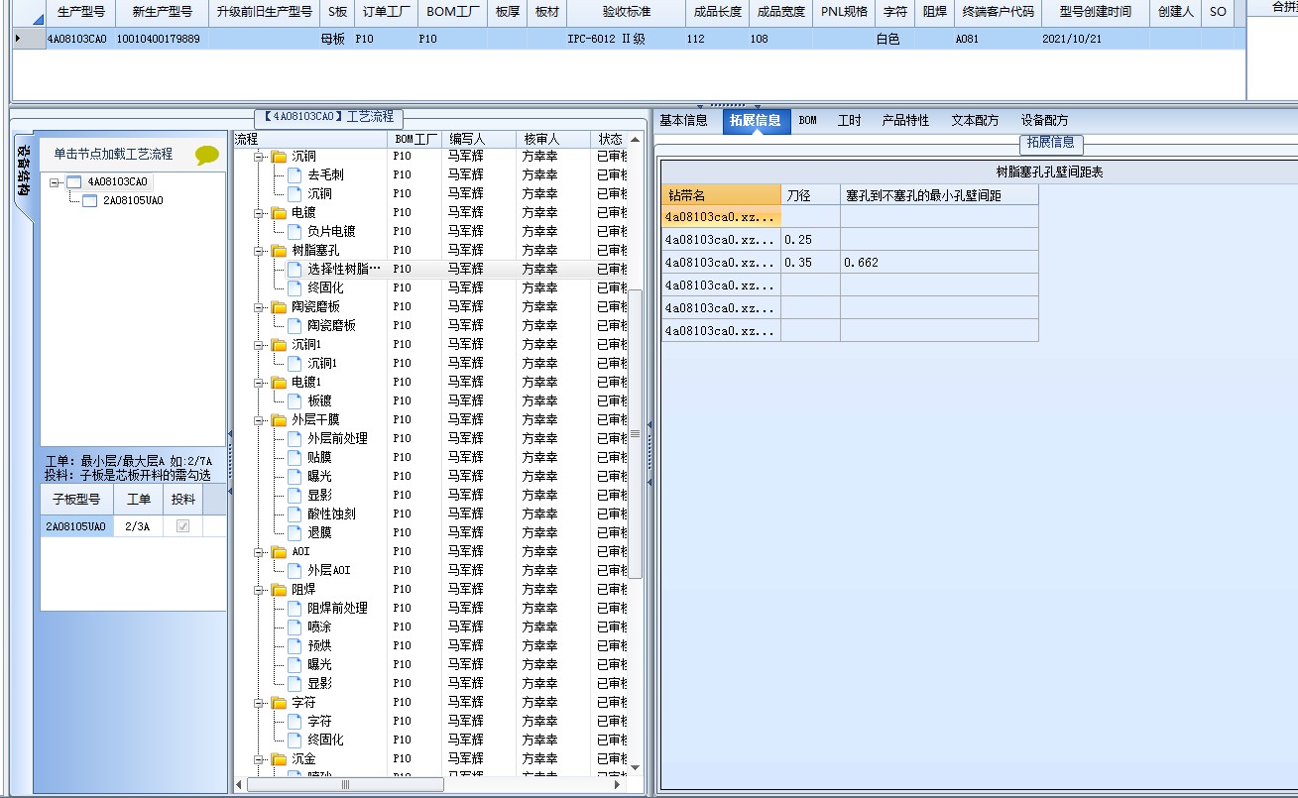
Task: Select the 0.662 hole-wall spacing cell
Action: 939,263
